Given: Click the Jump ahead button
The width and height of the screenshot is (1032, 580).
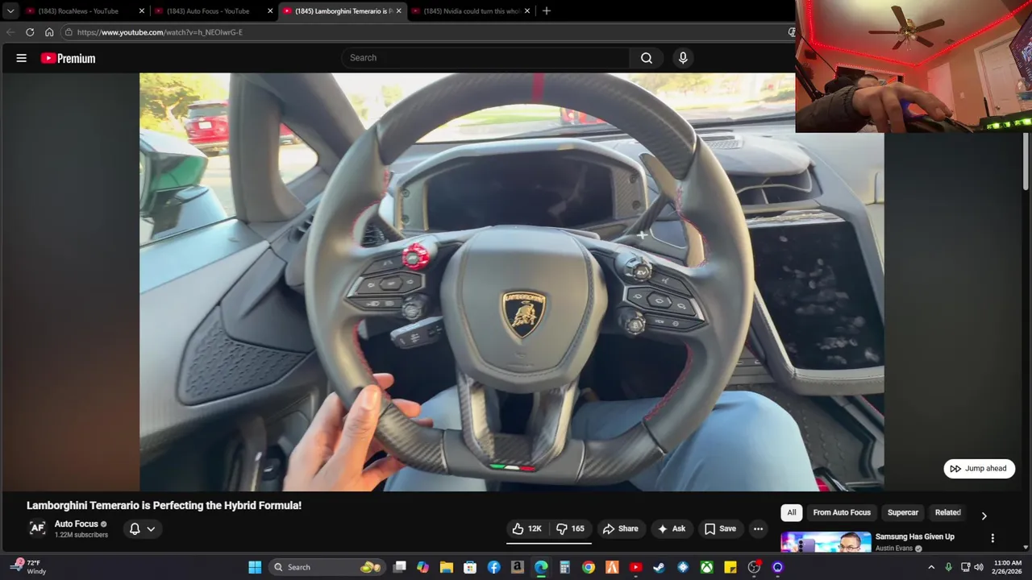Looking at the screenshot, I should pyautogui.click(x=979, y=468).
